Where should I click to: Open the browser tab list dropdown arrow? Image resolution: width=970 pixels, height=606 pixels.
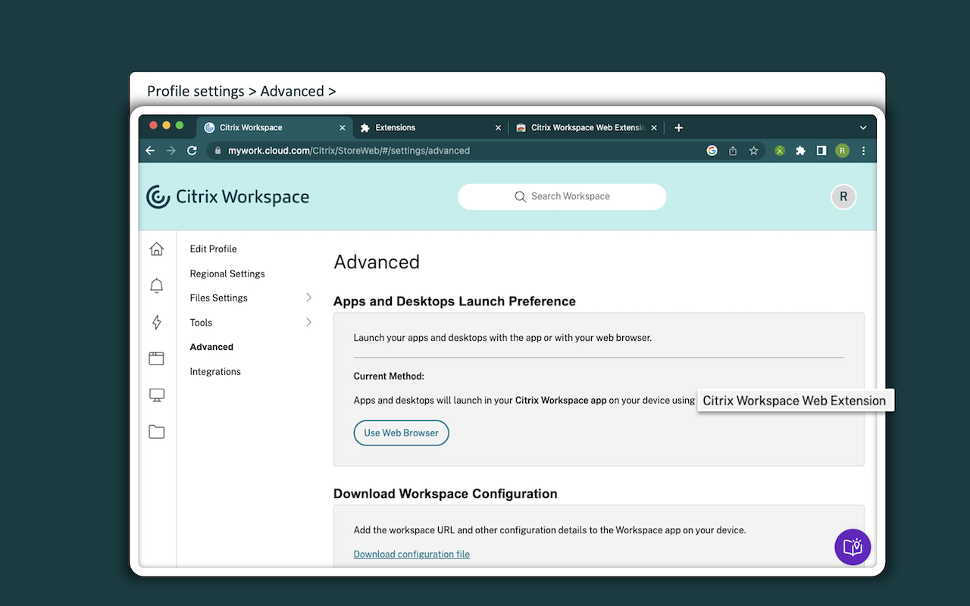coord(862,127)
